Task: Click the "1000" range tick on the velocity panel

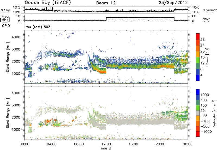Action: [16, 129]
